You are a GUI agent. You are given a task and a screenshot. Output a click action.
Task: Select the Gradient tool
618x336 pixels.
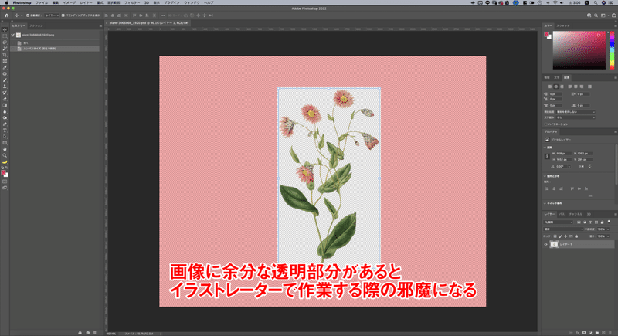5,105
